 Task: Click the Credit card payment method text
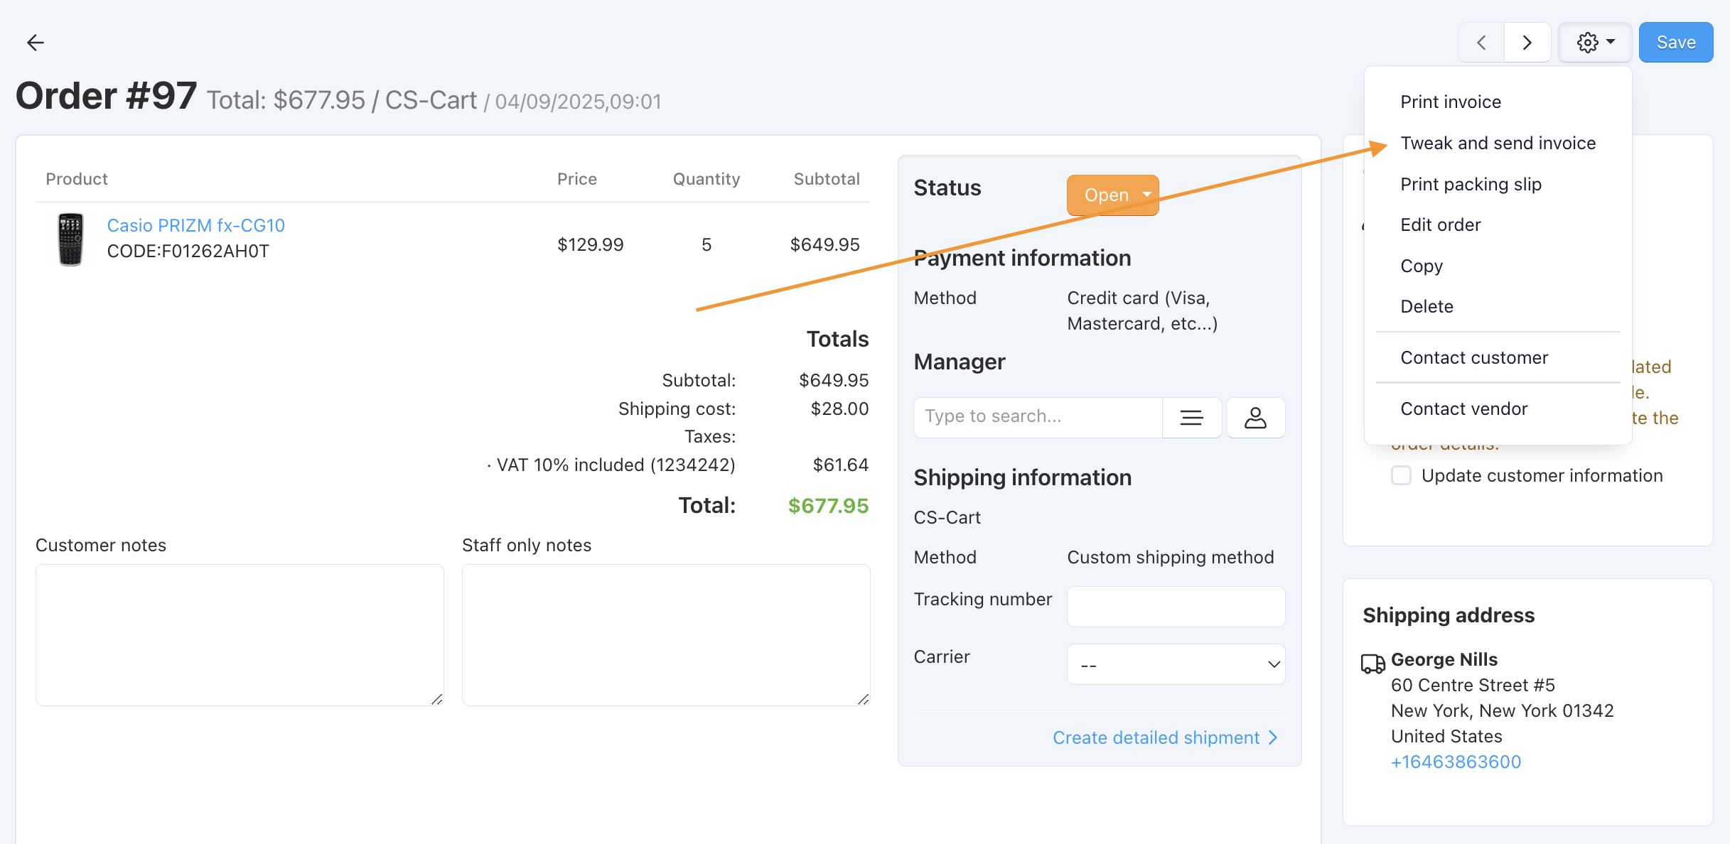1142,310
